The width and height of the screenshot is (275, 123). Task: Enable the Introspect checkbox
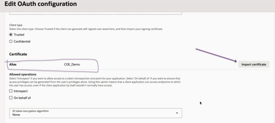point(11,91)
